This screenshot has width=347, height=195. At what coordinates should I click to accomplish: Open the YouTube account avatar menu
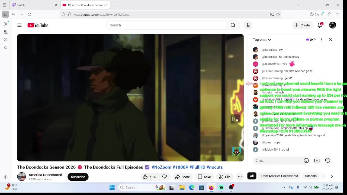click(x=333, y=25)
